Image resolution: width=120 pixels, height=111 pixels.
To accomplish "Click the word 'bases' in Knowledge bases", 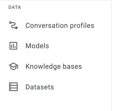I will point(72,66).
